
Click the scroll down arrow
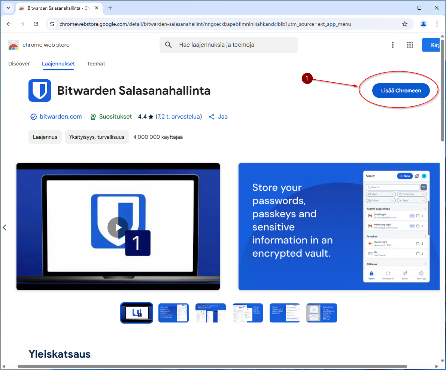point(442,361)
